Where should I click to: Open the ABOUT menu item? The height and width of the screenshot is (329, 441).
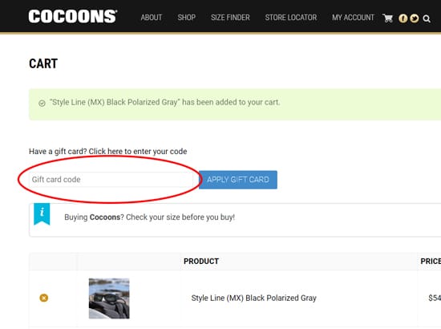pos(152,18)
